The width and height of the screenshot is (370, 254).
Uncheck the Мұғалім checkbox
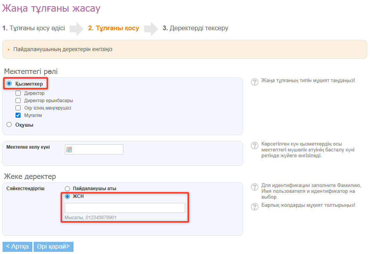(x=18, y=115)
